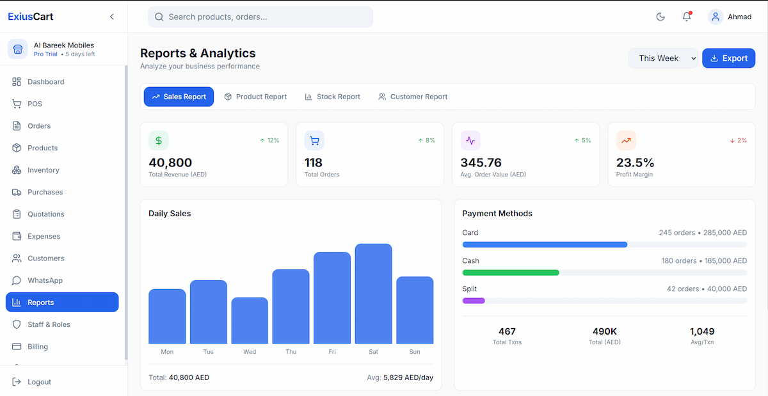
Task: Click the Orders document icon in the sidebar
Action: pos(17,126)
